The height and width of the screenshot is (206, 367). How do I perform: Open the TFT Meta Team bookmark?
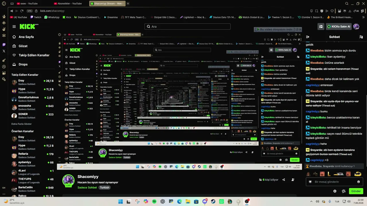(133, 17)
